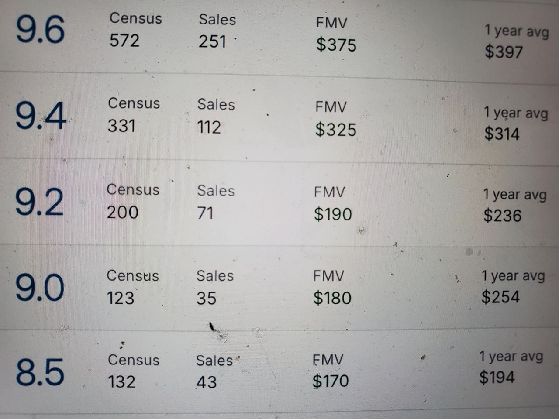This screenshot has height=419, width=559.
Task: Click Sales value 71
Action: [206, 213]
